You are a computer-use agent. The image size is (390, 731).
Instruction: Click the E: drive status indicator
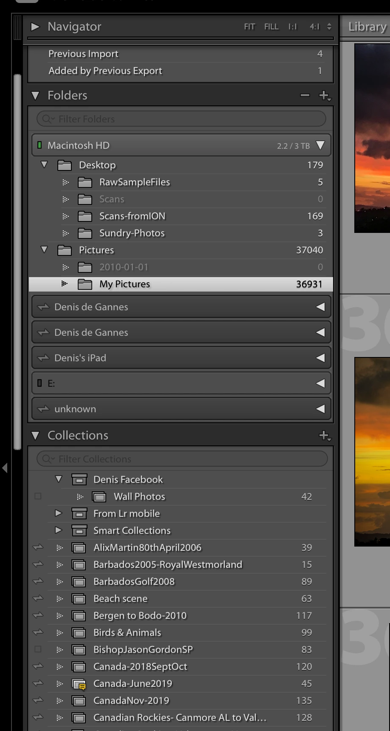pyautogui.click(x=40, y=383)
